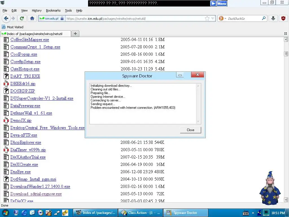Launch Internet Explorer from quick launch
Viewport: 289px width, 217px height.
point(24,213)
